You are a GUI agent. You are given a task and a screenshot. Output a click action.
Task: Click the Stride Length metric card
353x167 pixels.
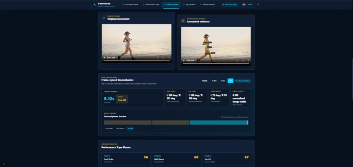point(240,98)
